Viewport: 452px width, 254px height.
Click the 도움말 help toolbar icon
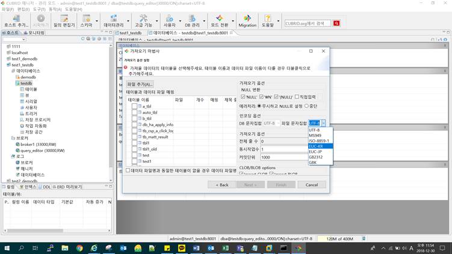(x=267, y=20)
